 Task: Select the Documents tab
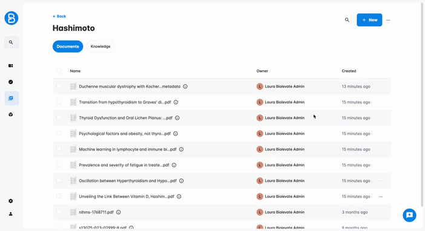tap(68, 47)
